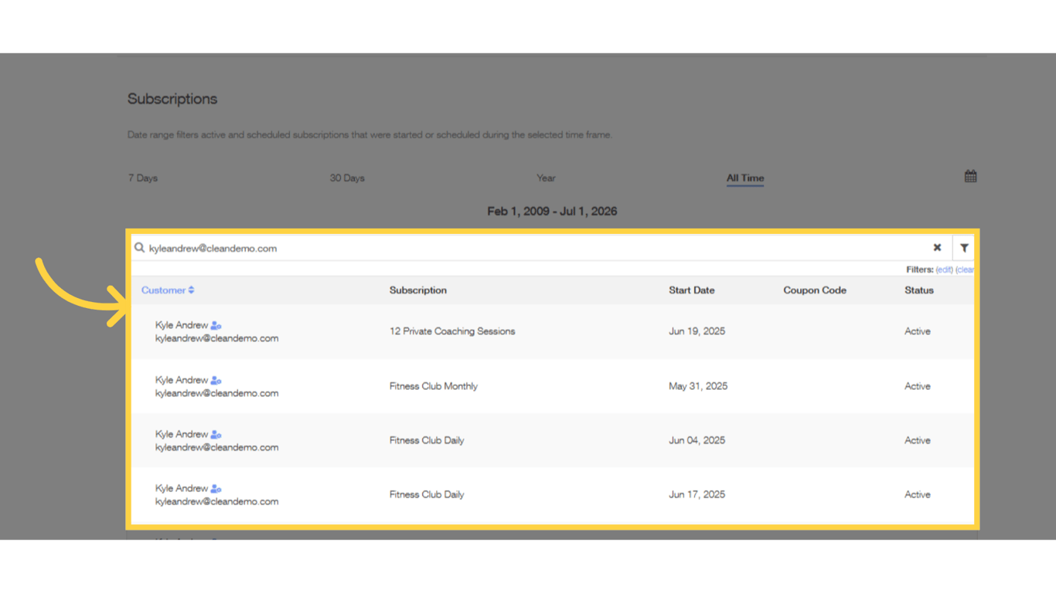Click person icon on Jun 17 Fitness Club Daily row
This screenshot has width=1056, height=593.
click(x=215, y=488)
